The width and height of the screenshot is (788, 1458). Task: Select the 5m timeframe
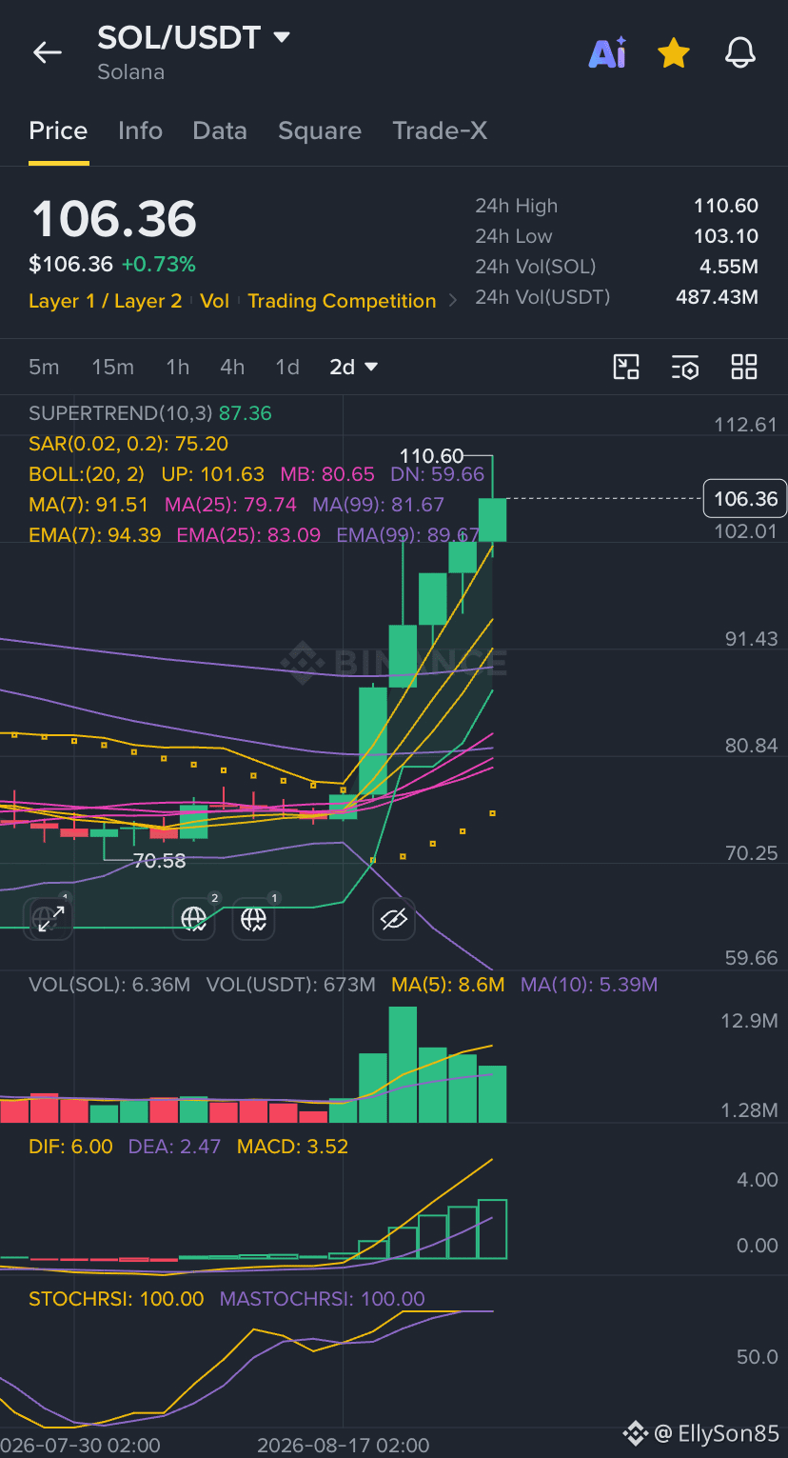click(44, 367)
